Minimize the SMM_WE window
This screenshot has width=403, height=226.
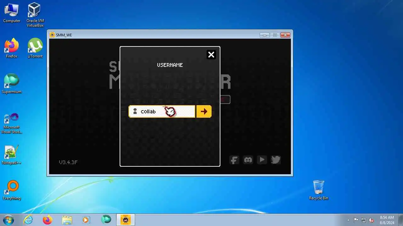[x=264, y=35]
